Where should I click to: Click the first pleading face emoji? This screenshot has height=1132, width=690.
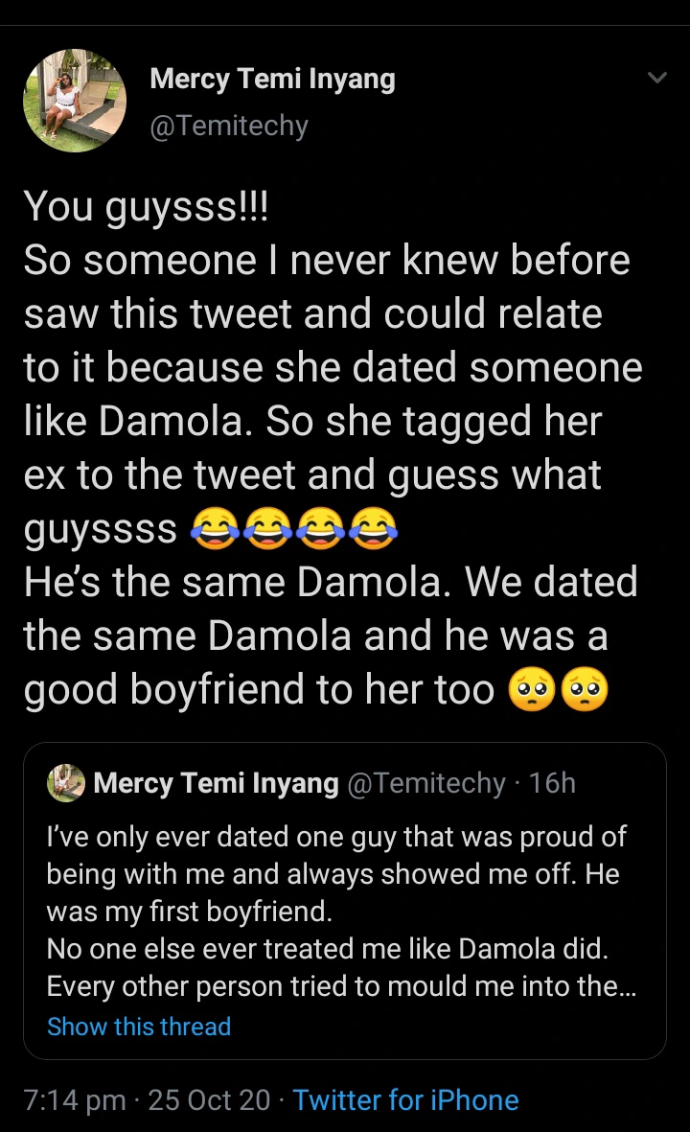(x=531, y=692)
